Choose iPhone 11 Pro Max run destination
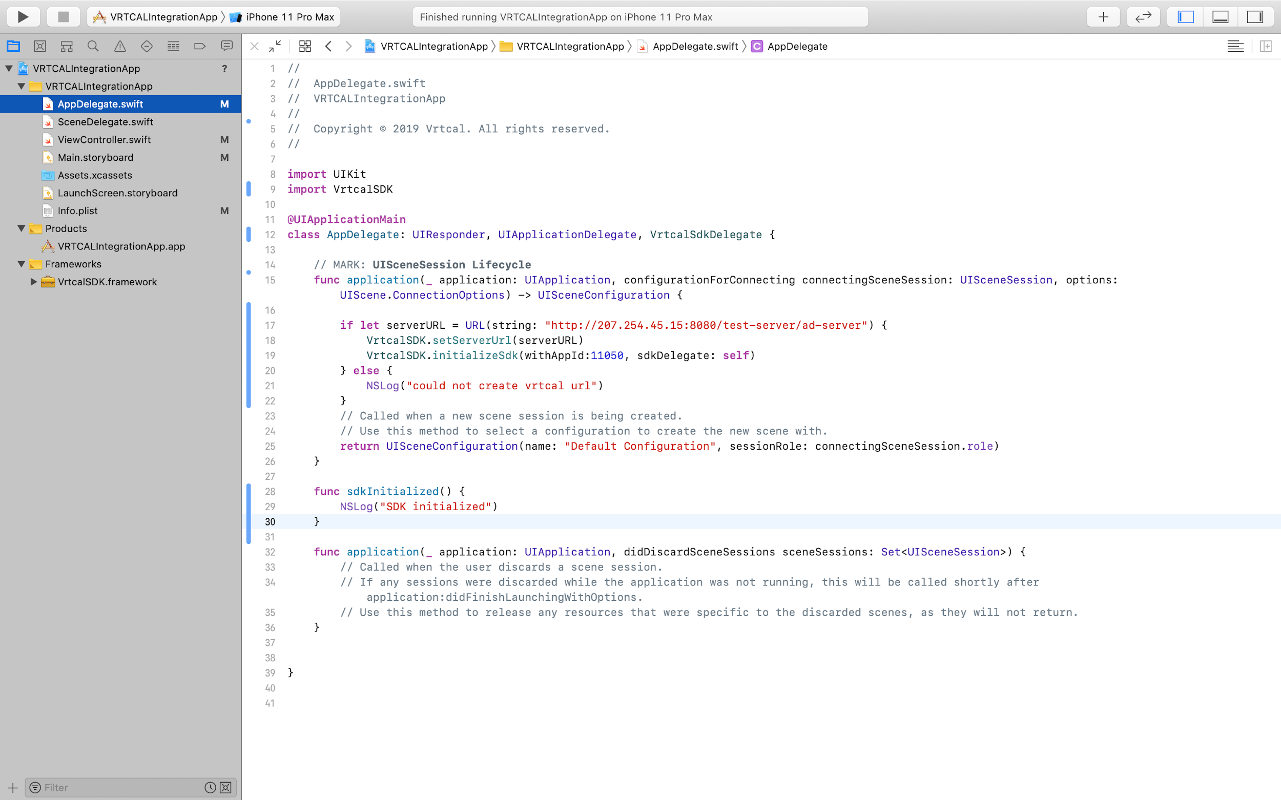This screenshot has height=800, width=1281. click(x=290, y=17)
